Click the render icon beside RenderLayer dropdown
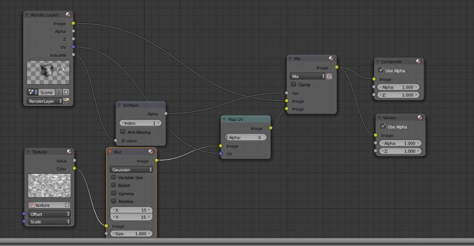 pyautogui.click(x=66, y=101)
